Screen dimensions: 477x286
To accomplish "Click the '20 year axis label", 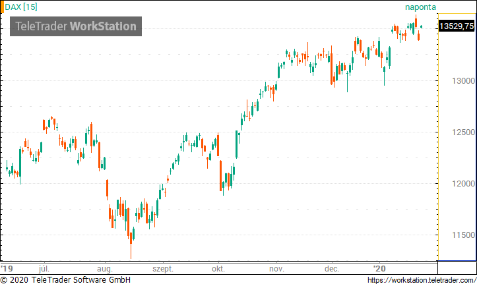I will tap(379, 268).
